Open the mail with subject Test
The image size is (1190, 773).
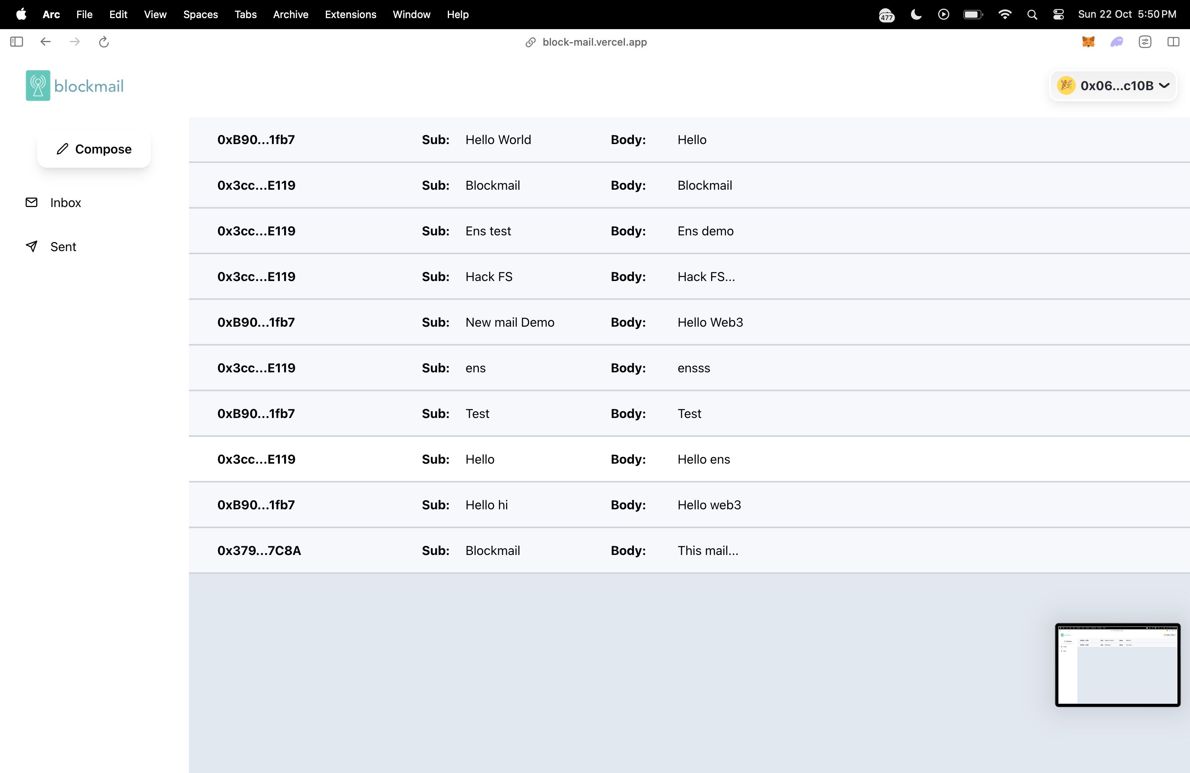[x=689, y=414]
